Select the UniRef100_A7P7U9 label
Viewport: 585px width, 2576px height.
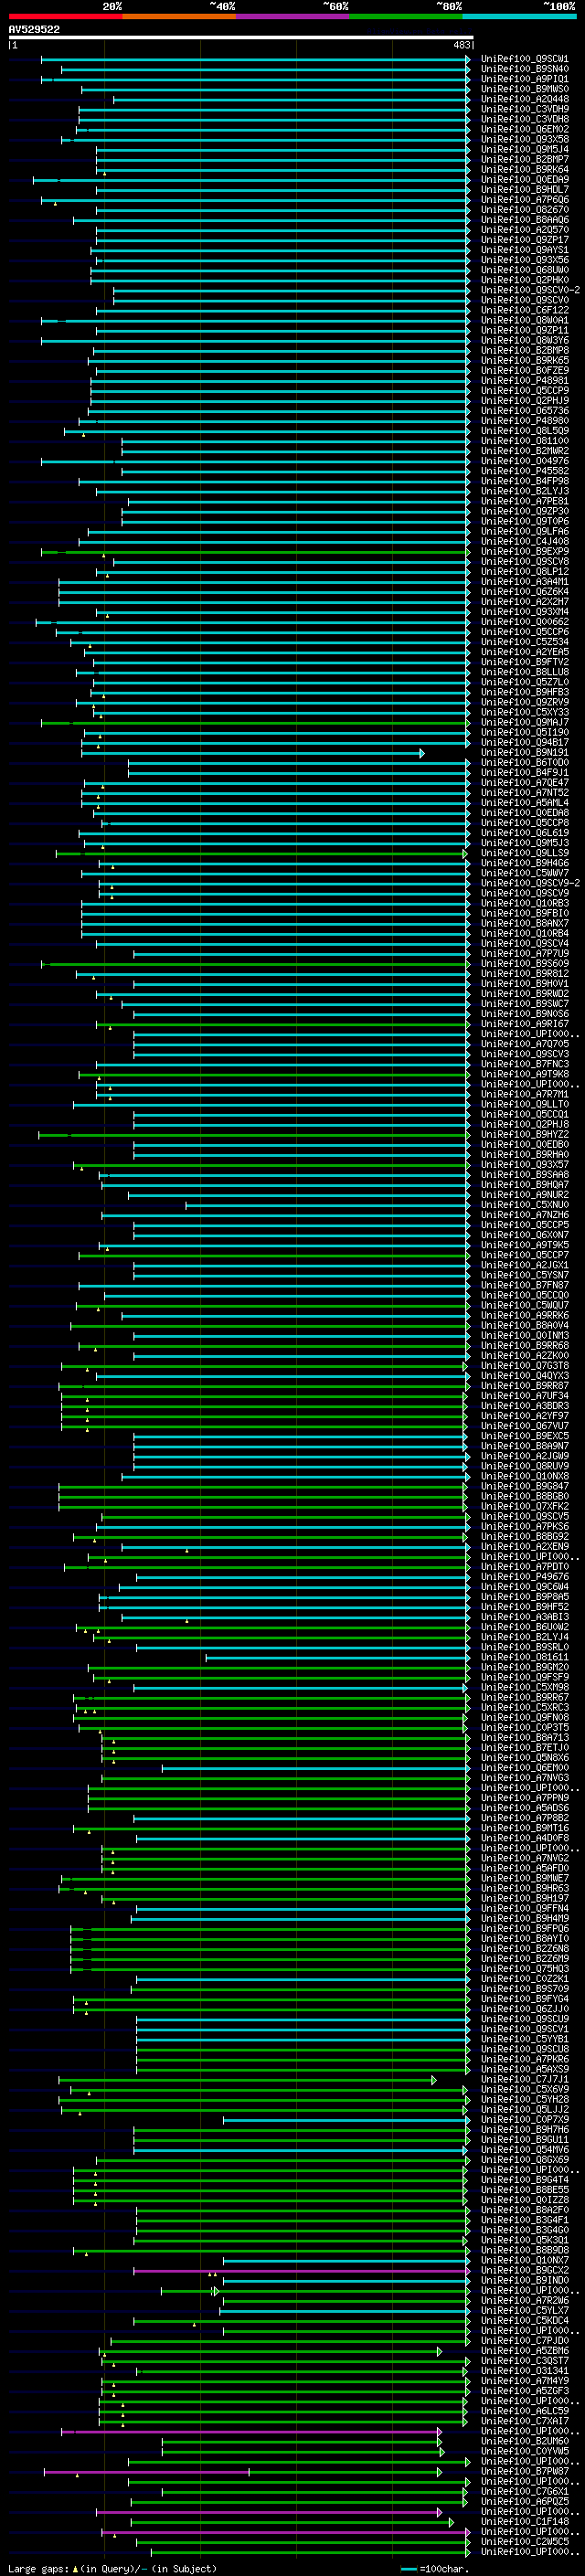click(524, 953)
